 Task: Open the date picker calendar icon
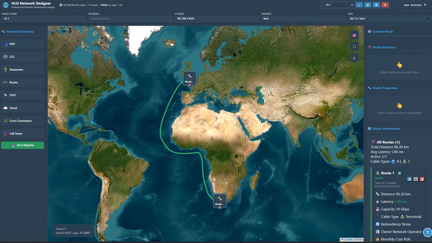pos(428,19)
